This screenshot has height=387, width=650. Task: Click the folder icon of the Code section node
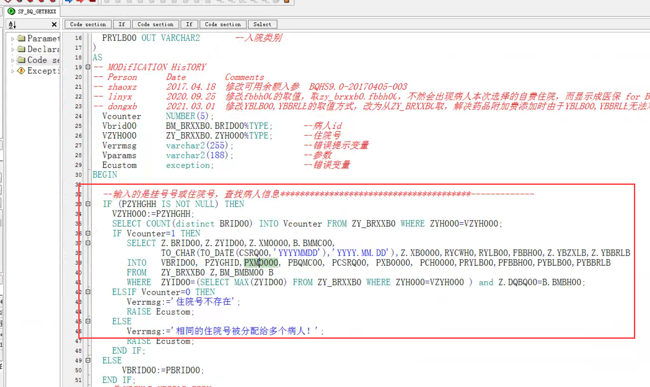[21, 60]
